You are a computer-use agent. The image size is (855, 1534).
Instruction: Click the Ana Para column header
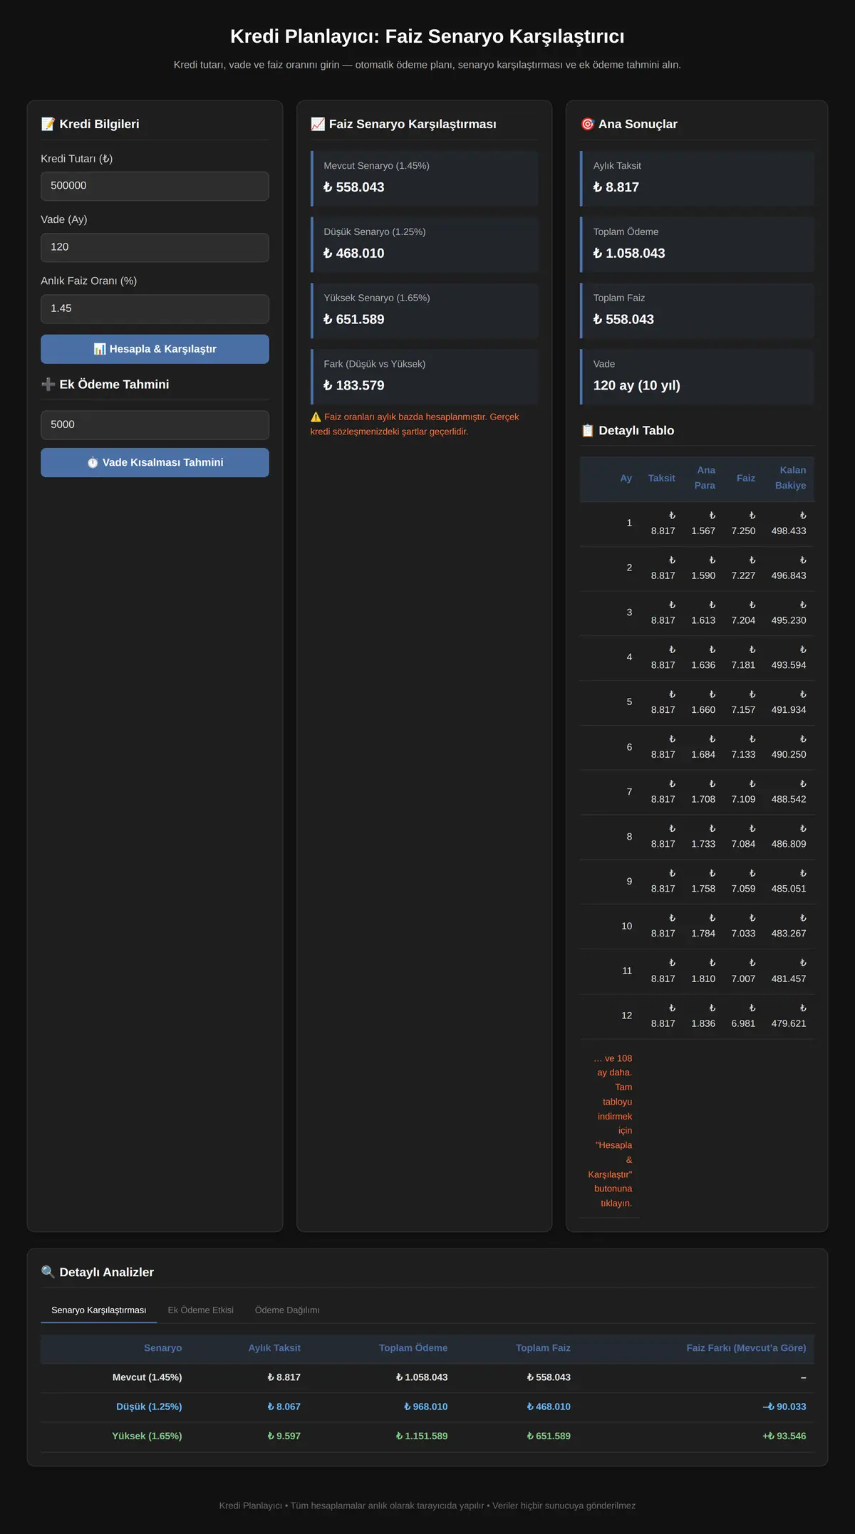pos(705,478)
